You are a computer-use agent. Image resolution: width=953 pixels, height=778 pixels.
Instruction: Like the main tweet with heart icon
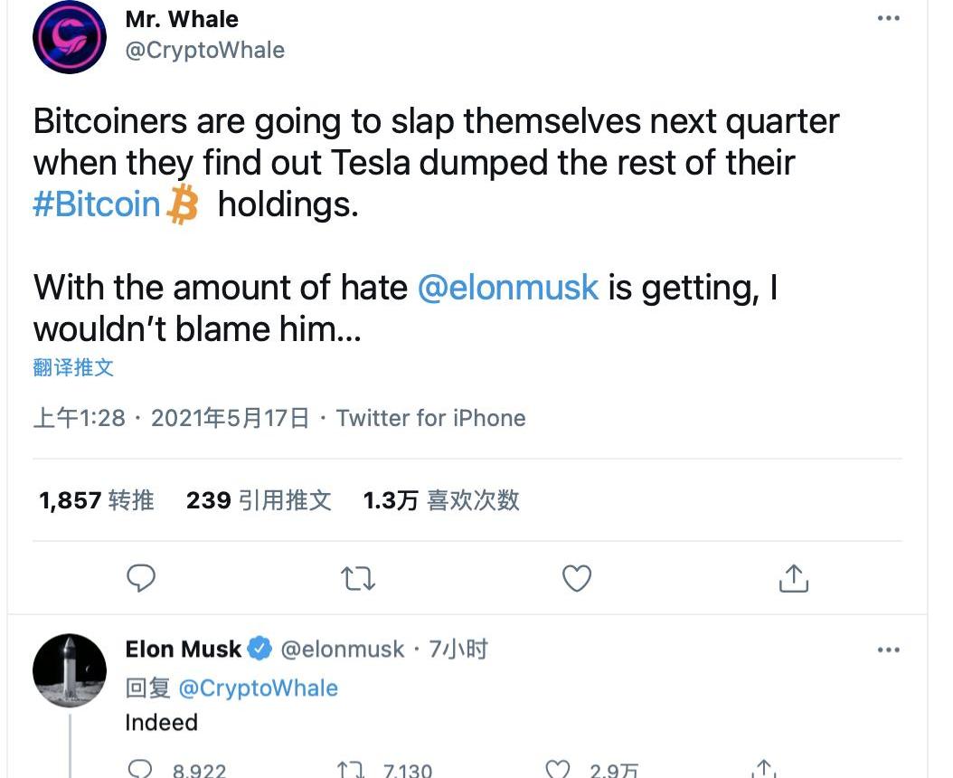point(577,578)
